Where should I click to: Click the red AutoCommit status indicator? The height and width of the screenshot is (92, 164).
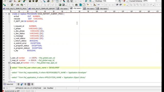3,91
